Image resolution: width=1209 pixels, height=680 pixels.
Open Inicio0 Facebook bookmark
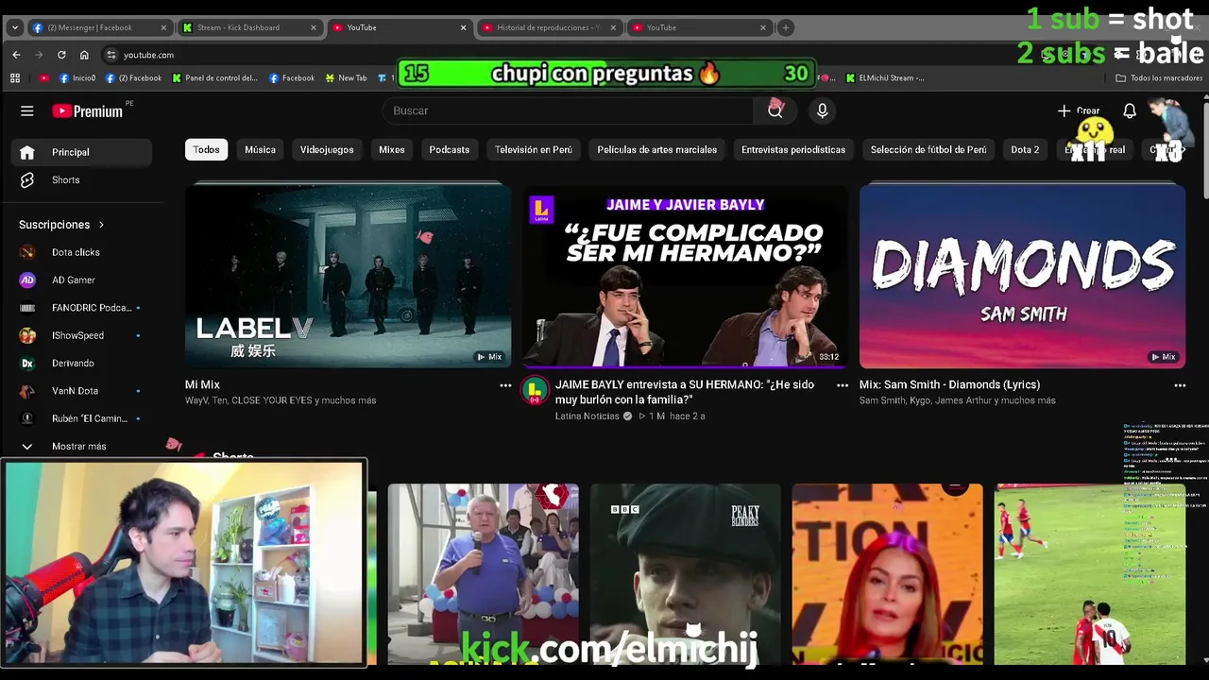pos(77,78)
